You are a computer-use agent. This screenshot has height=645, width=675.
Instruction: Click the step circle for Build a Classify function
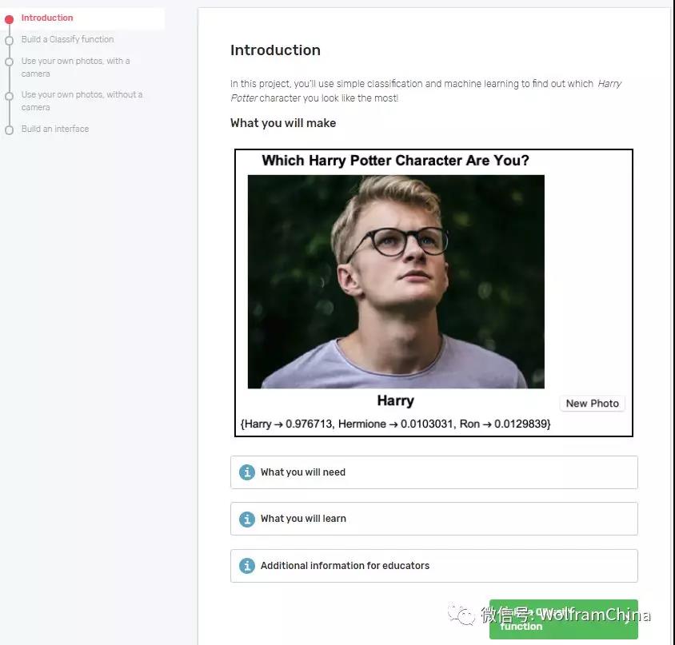point(9,41)
